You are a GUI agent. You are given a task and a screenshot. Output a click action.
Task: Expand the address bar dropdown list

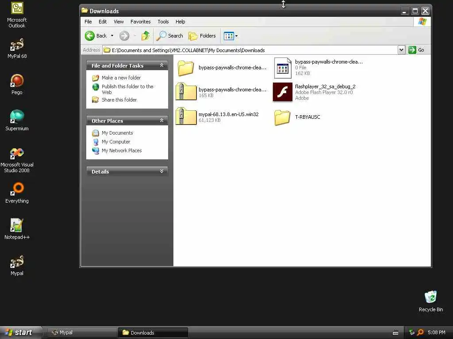(401, 50)
